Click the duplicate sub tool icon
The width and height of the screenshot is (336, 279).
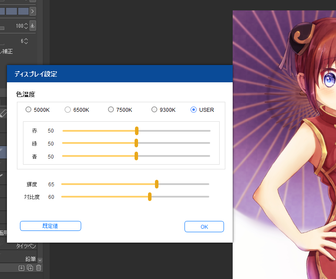pyautogui.click(x=30, y=268)
